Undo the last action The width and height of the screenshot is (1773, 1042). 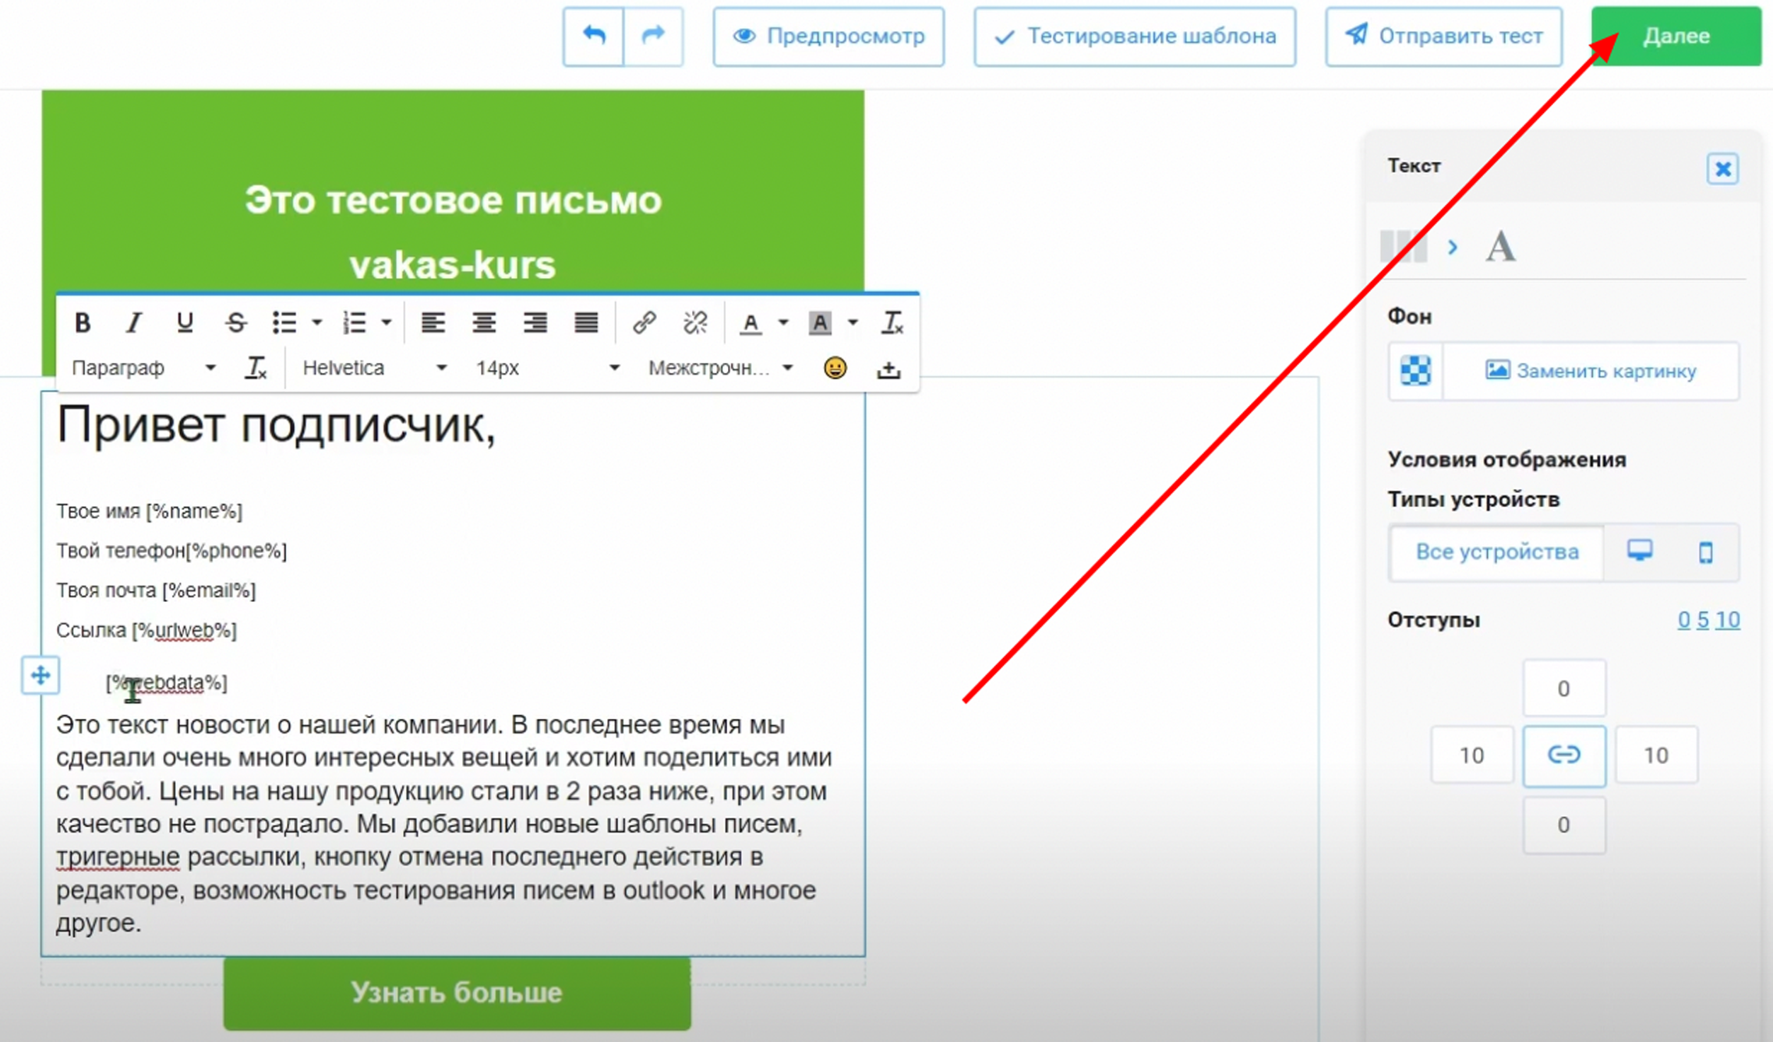point(594,36)
